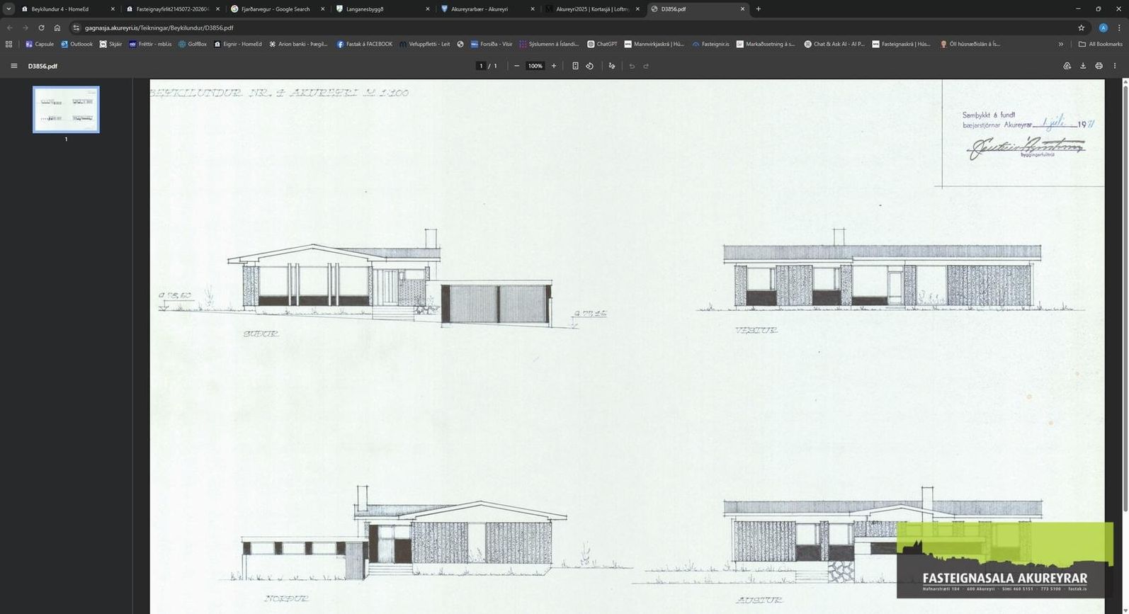
Task: Select page 1 thumbnail in sidebar
Action: pyautogui.click(x=66, y=110)
